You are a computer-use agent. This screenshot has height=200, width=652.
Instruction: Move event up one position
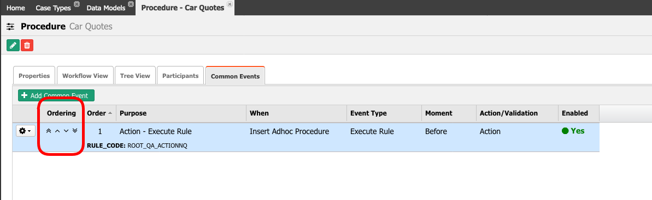(x=57, y=131)
